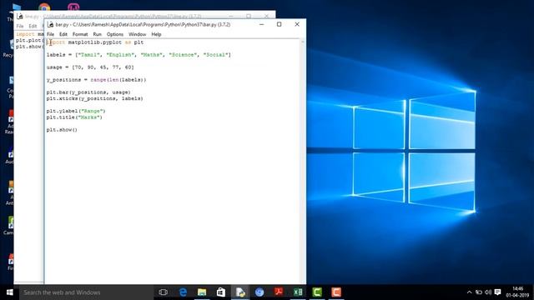Viewport: 534px width, 300px height.
Task: Maximize the bar.py window
Action: [280, 24]
